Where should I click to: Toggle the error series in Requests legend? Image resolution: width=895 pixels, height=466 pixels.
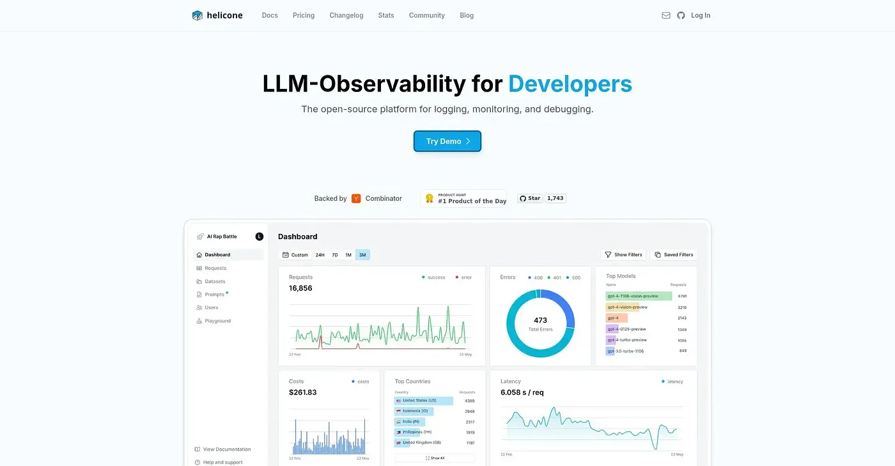click(x=463, y=277)
